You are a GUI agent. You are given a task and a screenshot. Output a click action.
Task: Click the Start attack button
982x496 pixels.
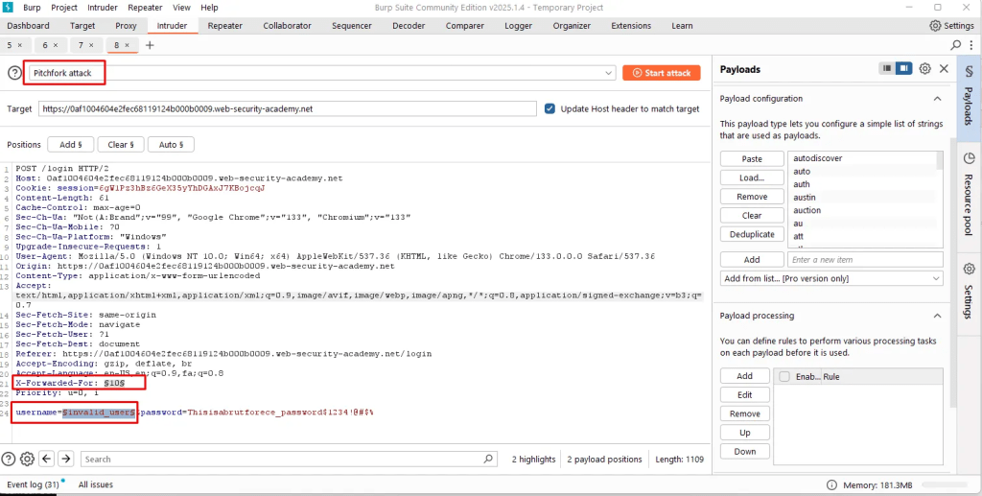click(661, 73)
